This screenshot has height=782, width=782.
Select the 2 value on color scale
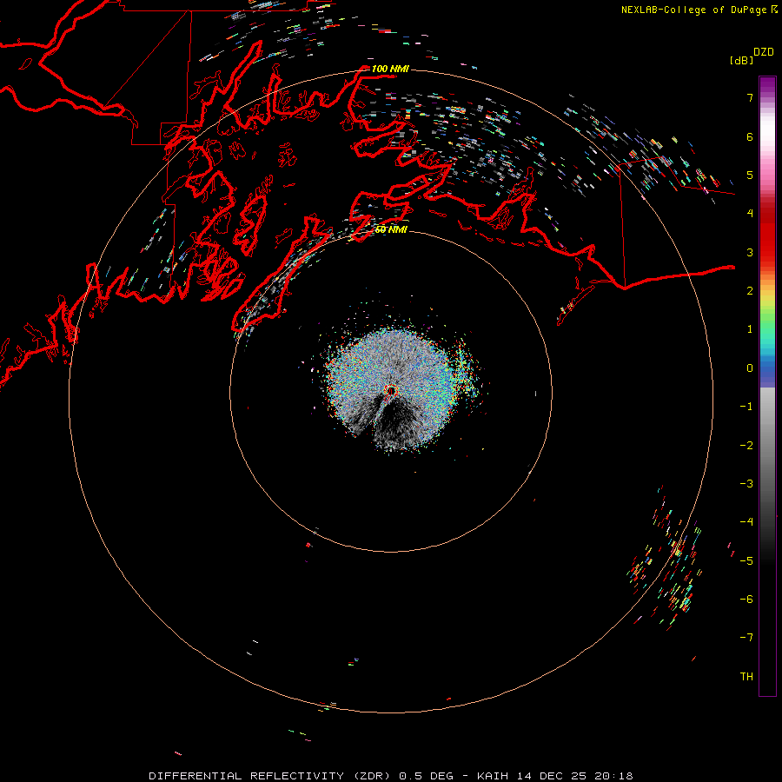point(750,291)
